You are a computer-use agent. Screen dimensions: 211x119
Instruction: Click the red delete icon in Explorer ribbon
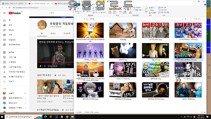click(x=120, y=8)
